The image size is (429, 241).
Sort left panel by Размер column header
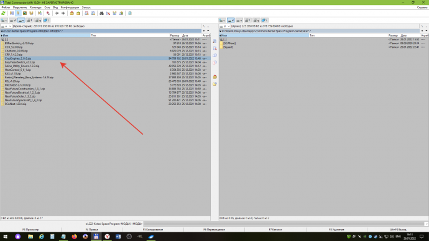pyautogui.click(x=175, y=35)
